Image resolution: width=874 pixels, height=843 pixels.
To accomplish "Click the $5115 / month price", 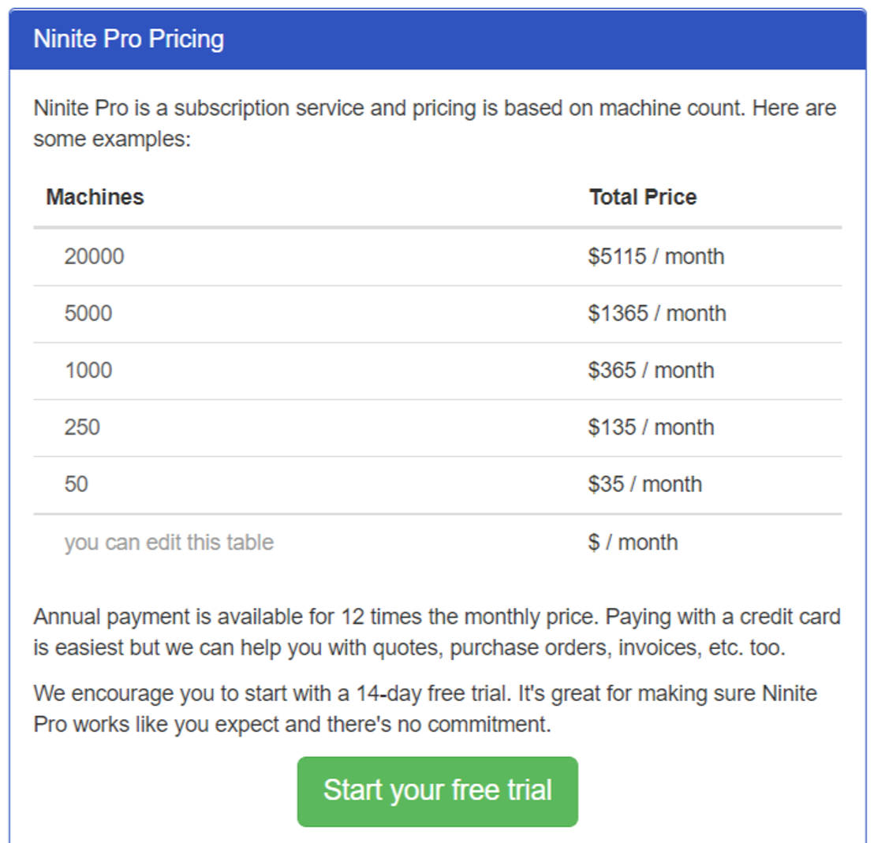I will 655,257.
